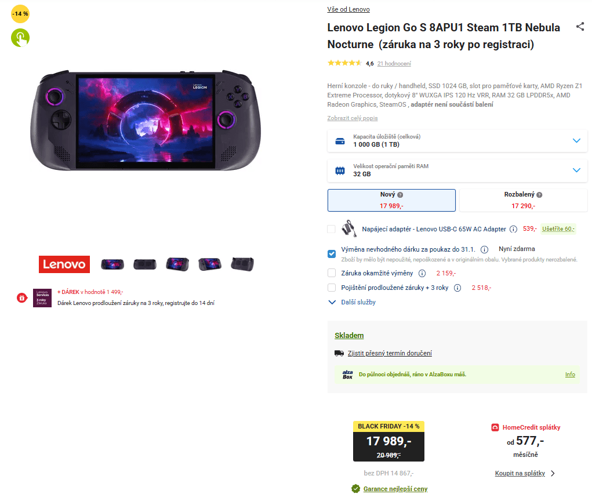Click the info icon beside Pojištění prodloužené záruky
This screenshot has height=494, width=592.
click(457, 288)
